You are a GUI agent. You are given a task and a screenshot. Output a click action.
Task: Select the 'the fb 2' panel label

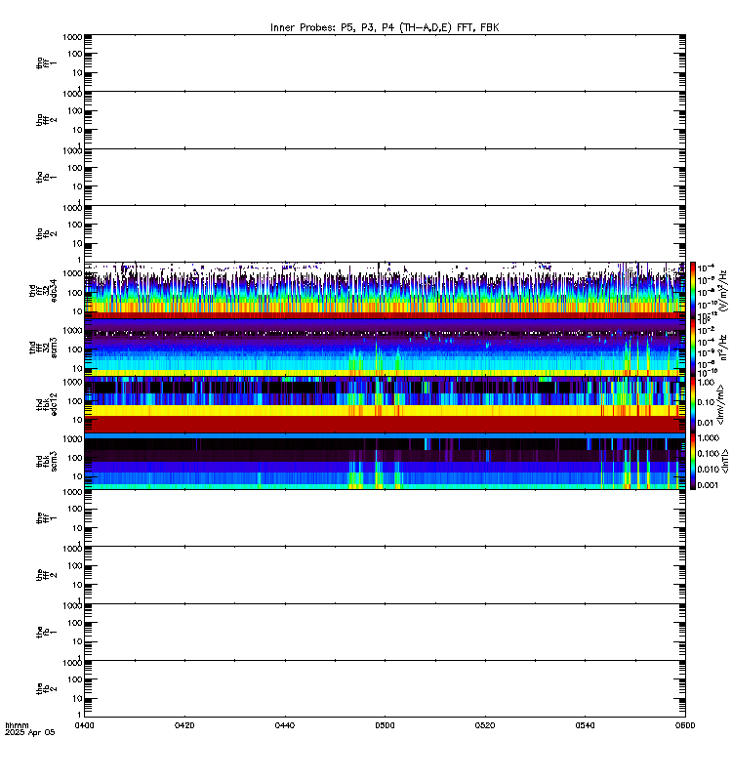47,689
